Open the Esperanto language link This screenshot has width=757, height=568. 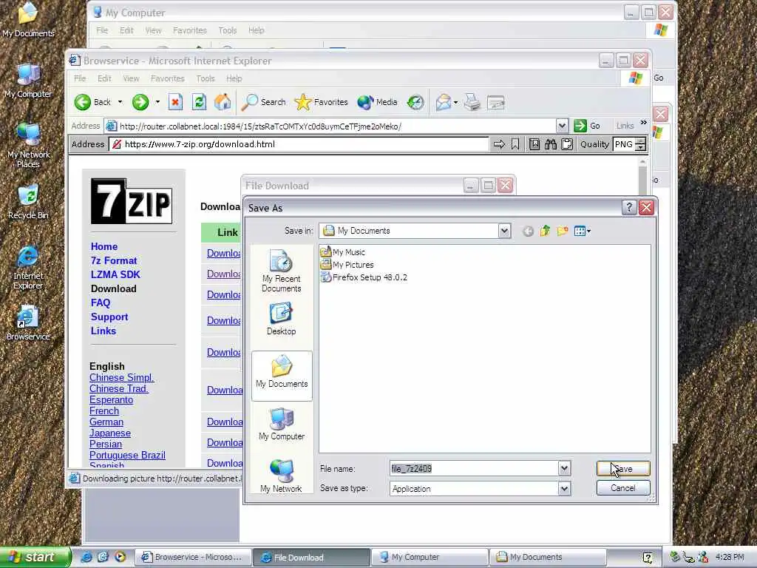pyautogui.click(x=111, y=399)
